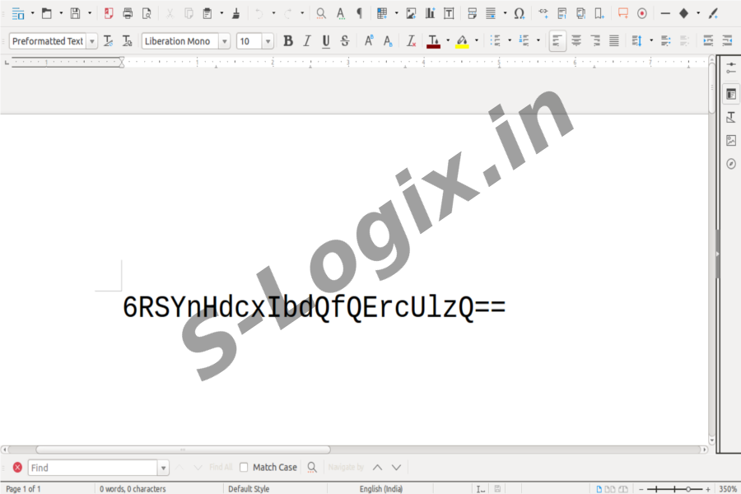Align text Left

point(557,41)
